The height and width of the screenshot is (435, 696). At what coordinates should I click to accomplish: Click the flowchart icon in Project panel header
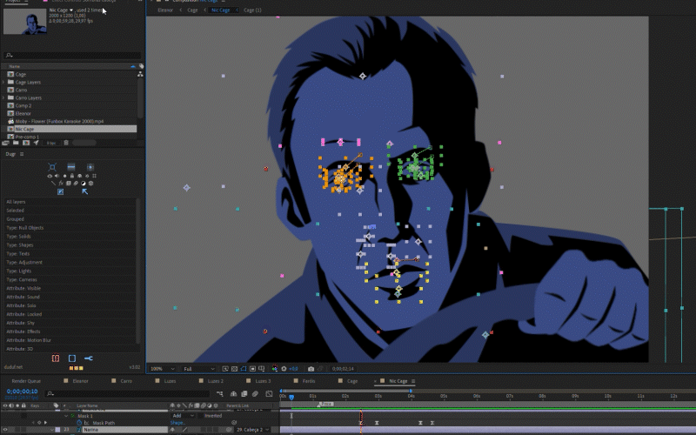(x=140, y=74)
